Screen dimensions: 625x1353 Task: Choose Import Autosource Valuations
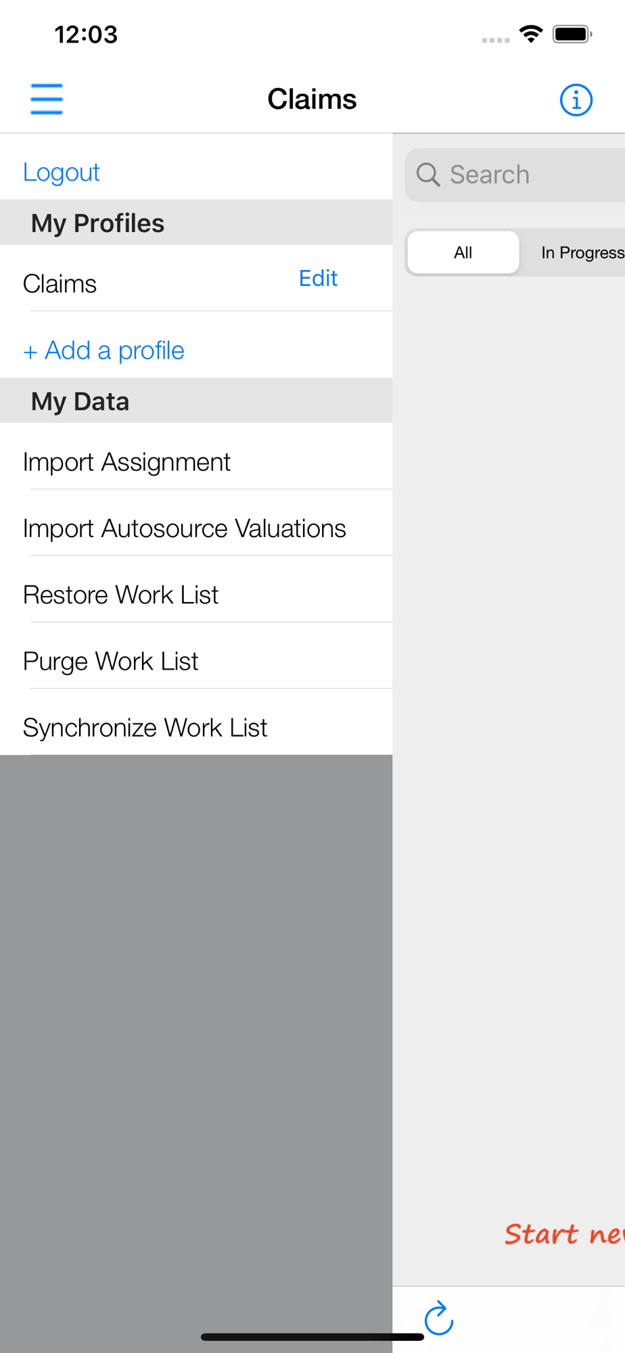pyautogui.click(x=185, y=528)
